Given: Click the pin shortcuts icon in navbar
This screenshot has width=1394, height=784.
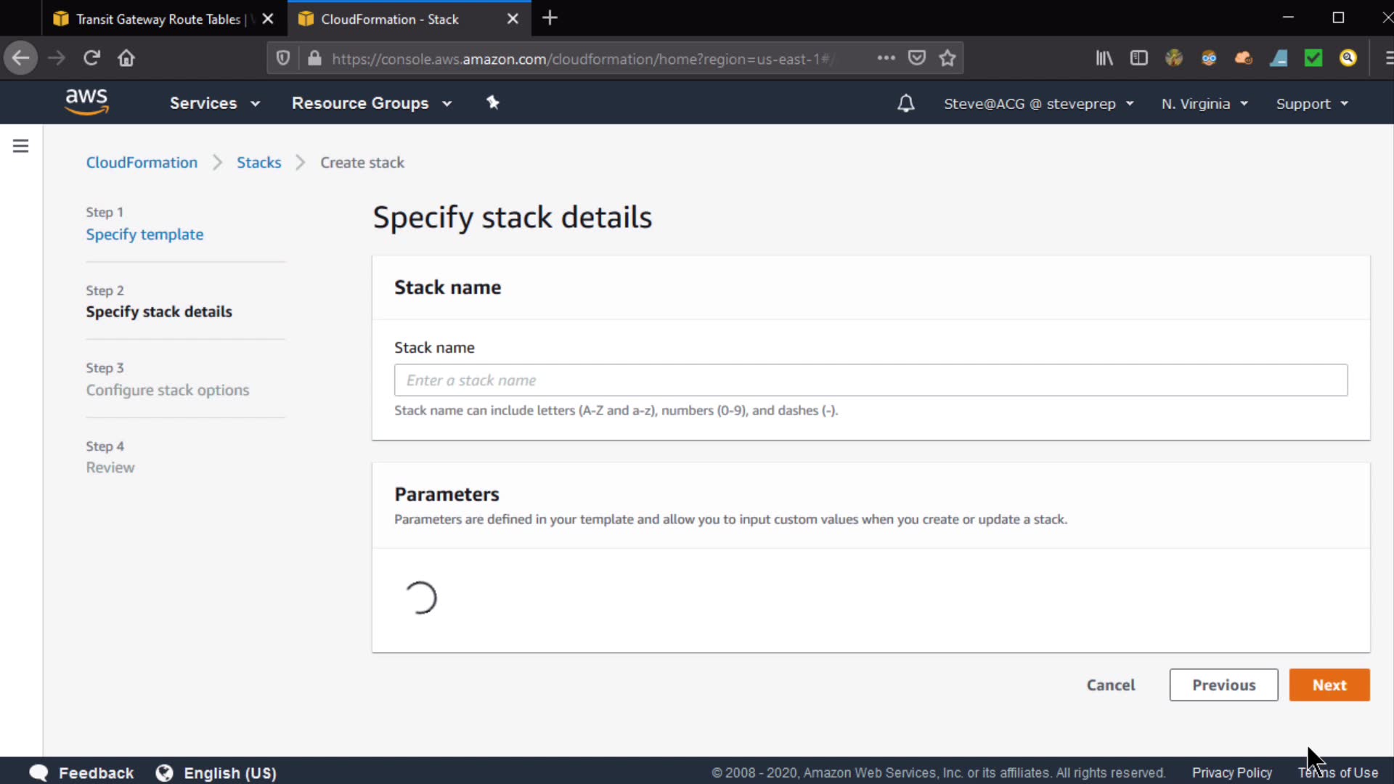Looking at the screenshot, I should [493, 102].
